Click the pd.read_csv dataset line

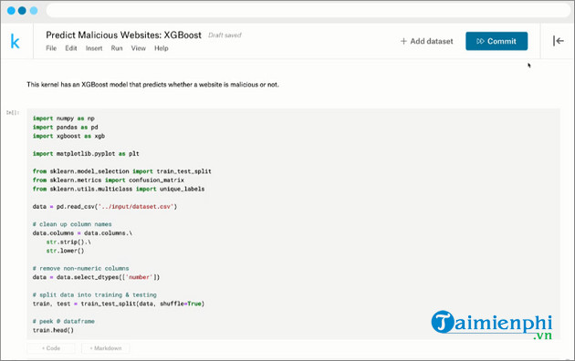105,207
